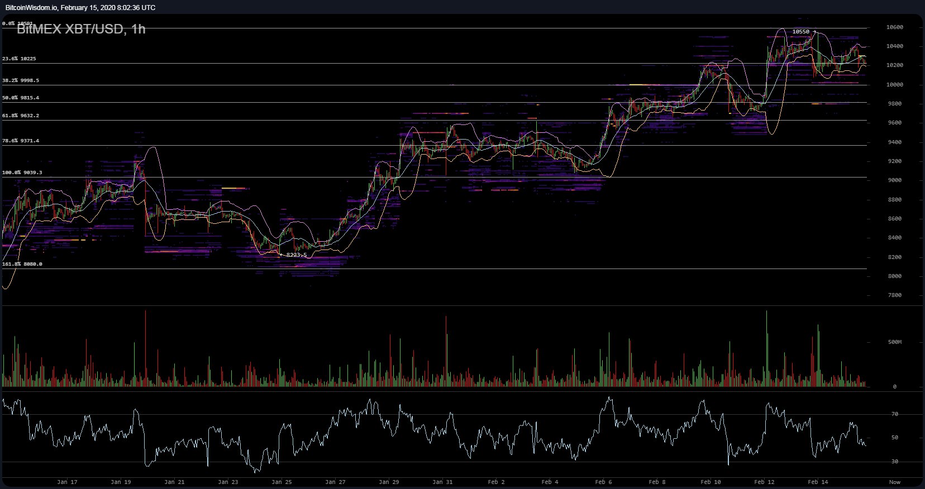This screenshot has width=925, height=489.
Task: Click the Feb 2 date label
Action: [x=496, y=482]
